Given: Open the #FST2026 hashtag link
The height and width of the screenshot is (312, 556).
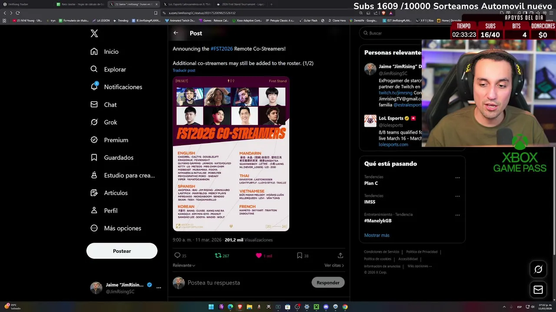Looking at the screenshot, I should 222,49.
